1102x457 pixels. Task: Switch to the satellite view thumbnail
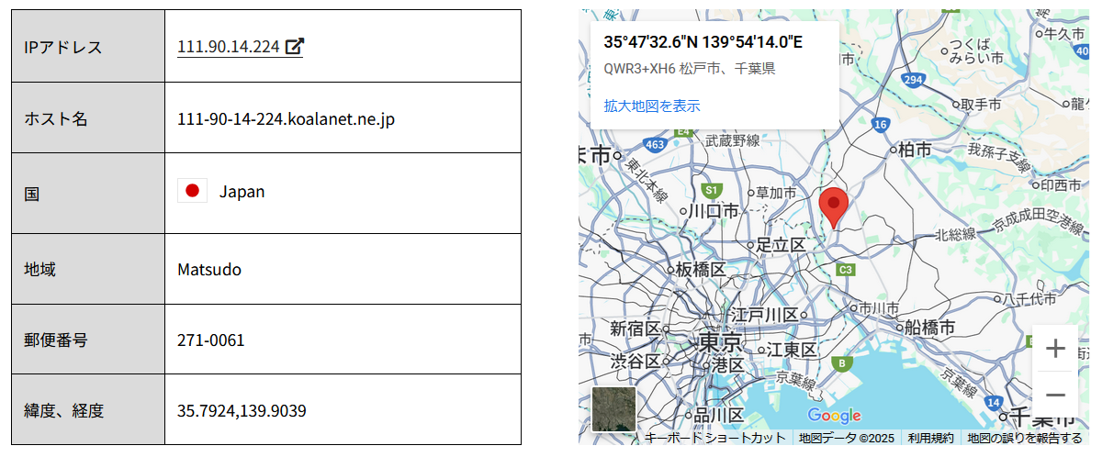click(x=613, y=409)
